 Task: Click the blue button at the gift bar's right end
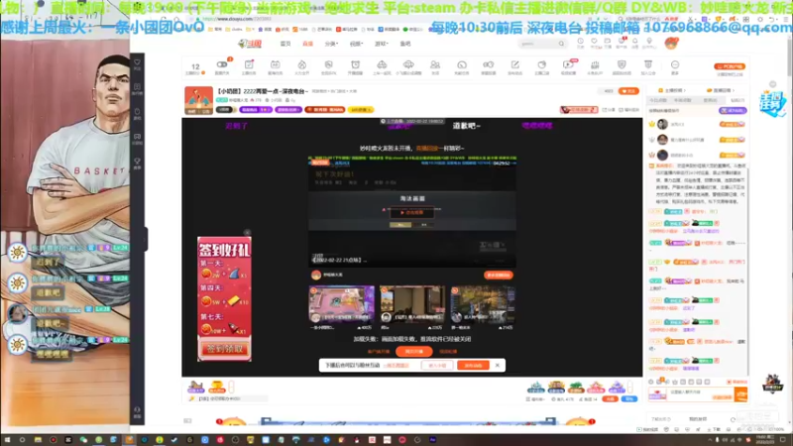(629, 399)
